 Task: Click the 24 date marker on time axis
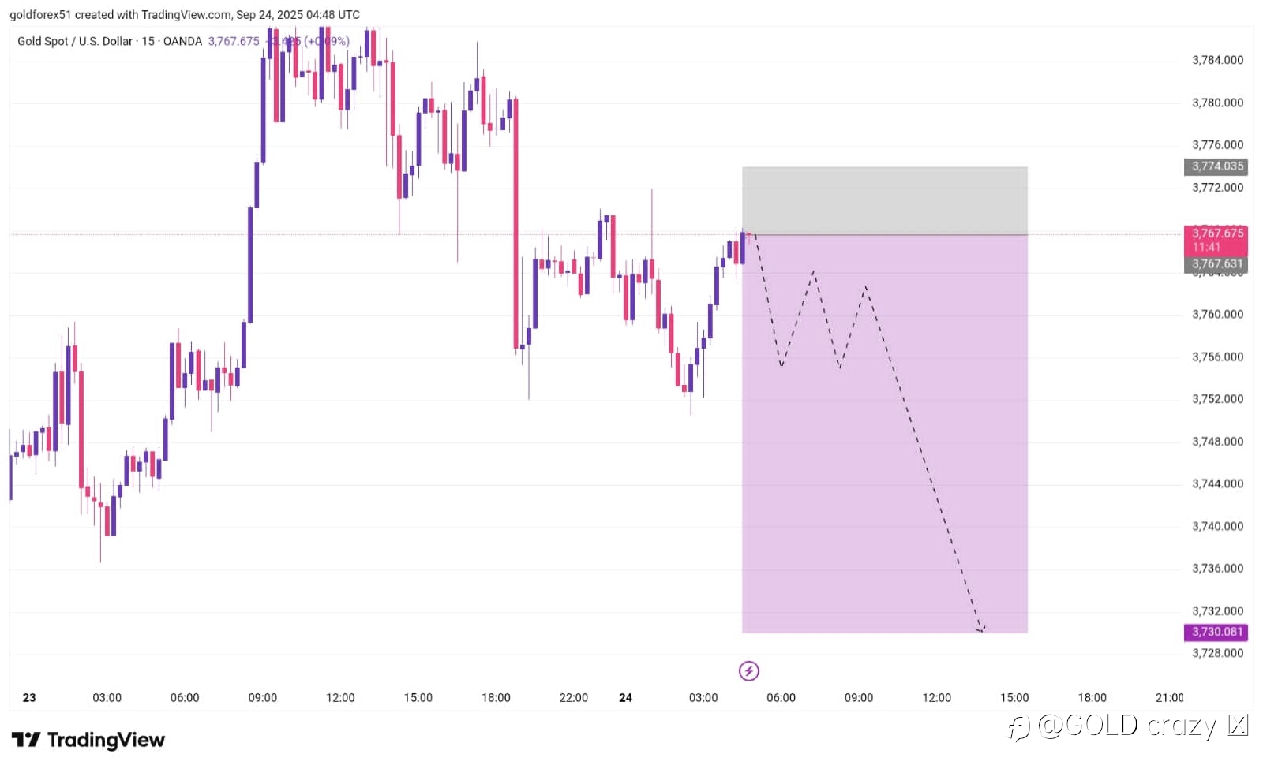[625, 698]
